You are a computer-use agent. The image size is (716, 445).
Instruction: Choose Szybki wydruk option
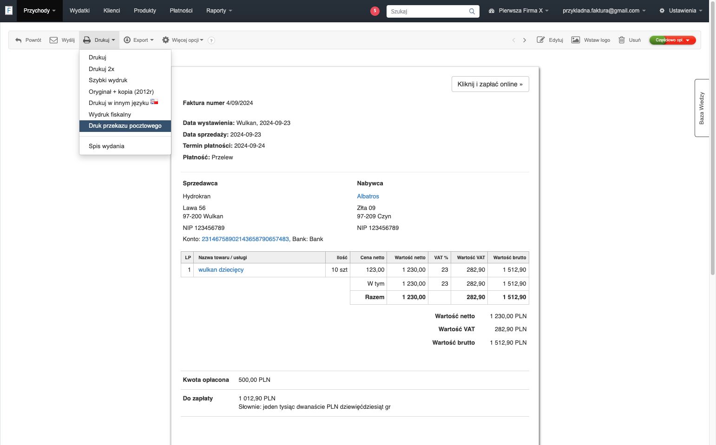pyautogui.click(x=125, y=80)
